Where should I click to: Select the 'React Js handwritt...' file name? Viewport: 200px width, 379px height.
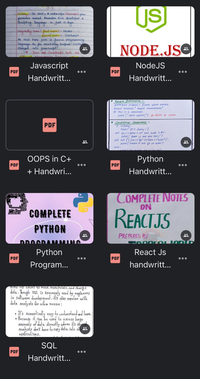[x=150, y=259]
